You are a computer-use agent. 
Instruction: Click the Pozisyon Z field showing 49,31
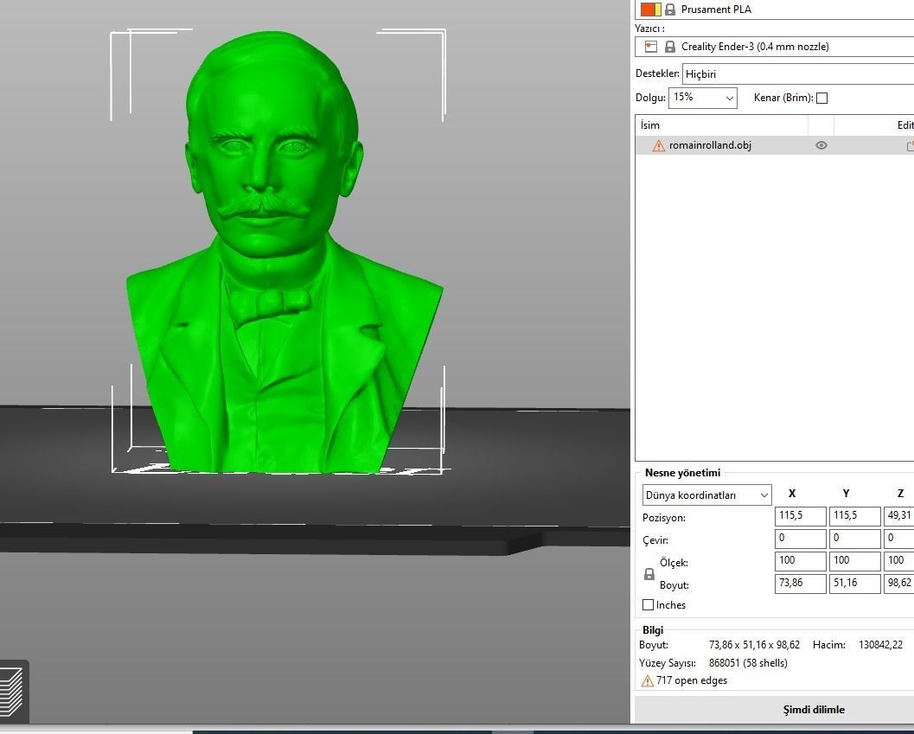898,516
